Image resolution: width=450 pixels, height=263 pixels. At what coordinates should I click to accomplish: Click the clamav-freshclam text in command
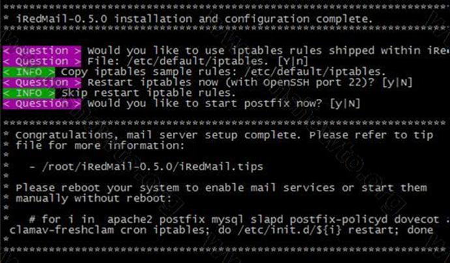62,230
